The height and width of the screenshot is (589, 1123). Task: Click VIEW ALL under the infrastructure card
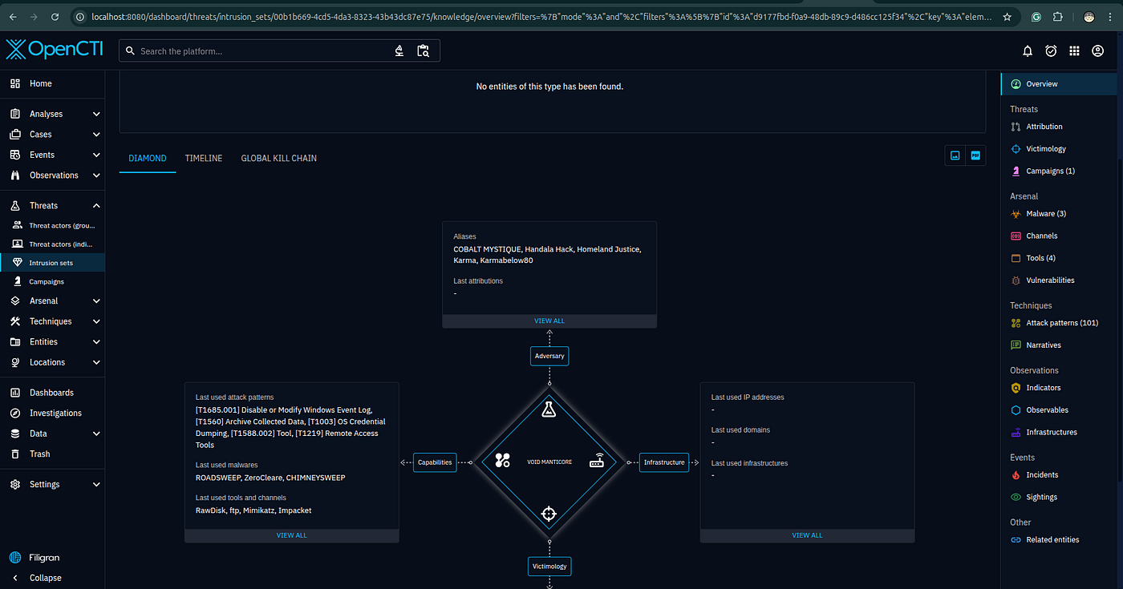click(807, 535)
